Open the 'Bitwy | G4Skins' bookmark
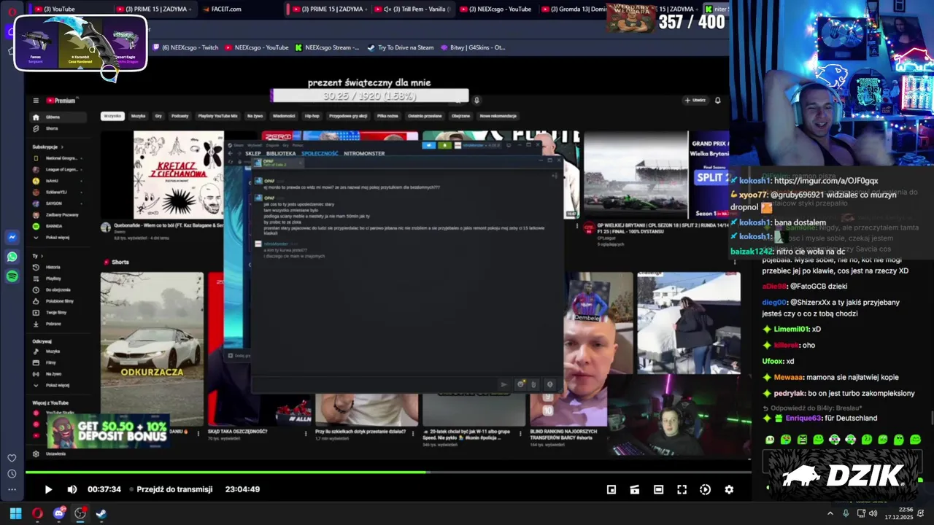934x525 pixels. click(x=473, y=47)
